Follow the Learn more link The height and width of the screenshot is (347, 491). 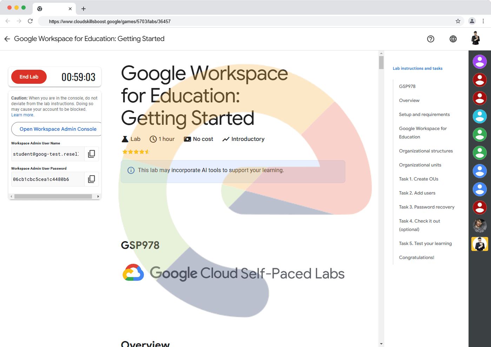tap(22, 115)
